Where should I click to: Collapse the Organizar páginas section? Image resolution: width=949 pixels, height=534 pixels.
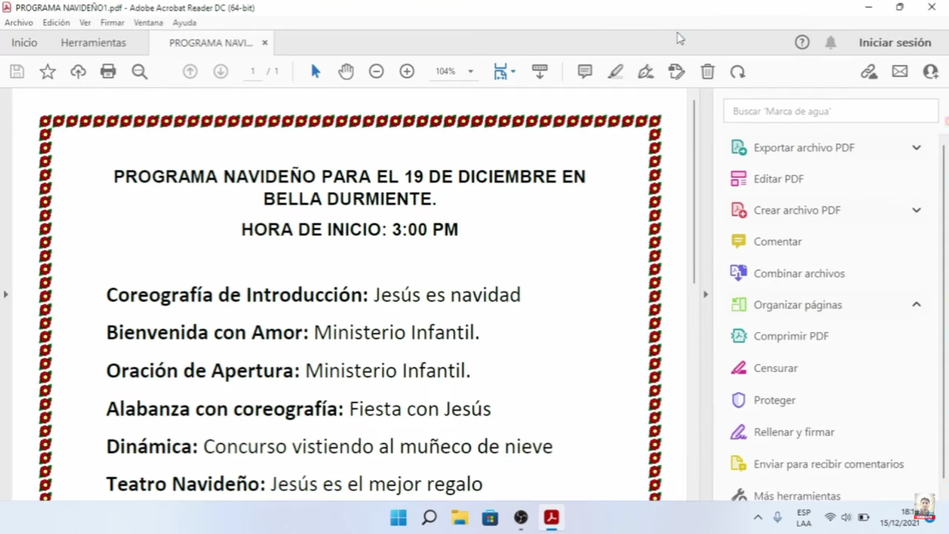tap(916, 305)
